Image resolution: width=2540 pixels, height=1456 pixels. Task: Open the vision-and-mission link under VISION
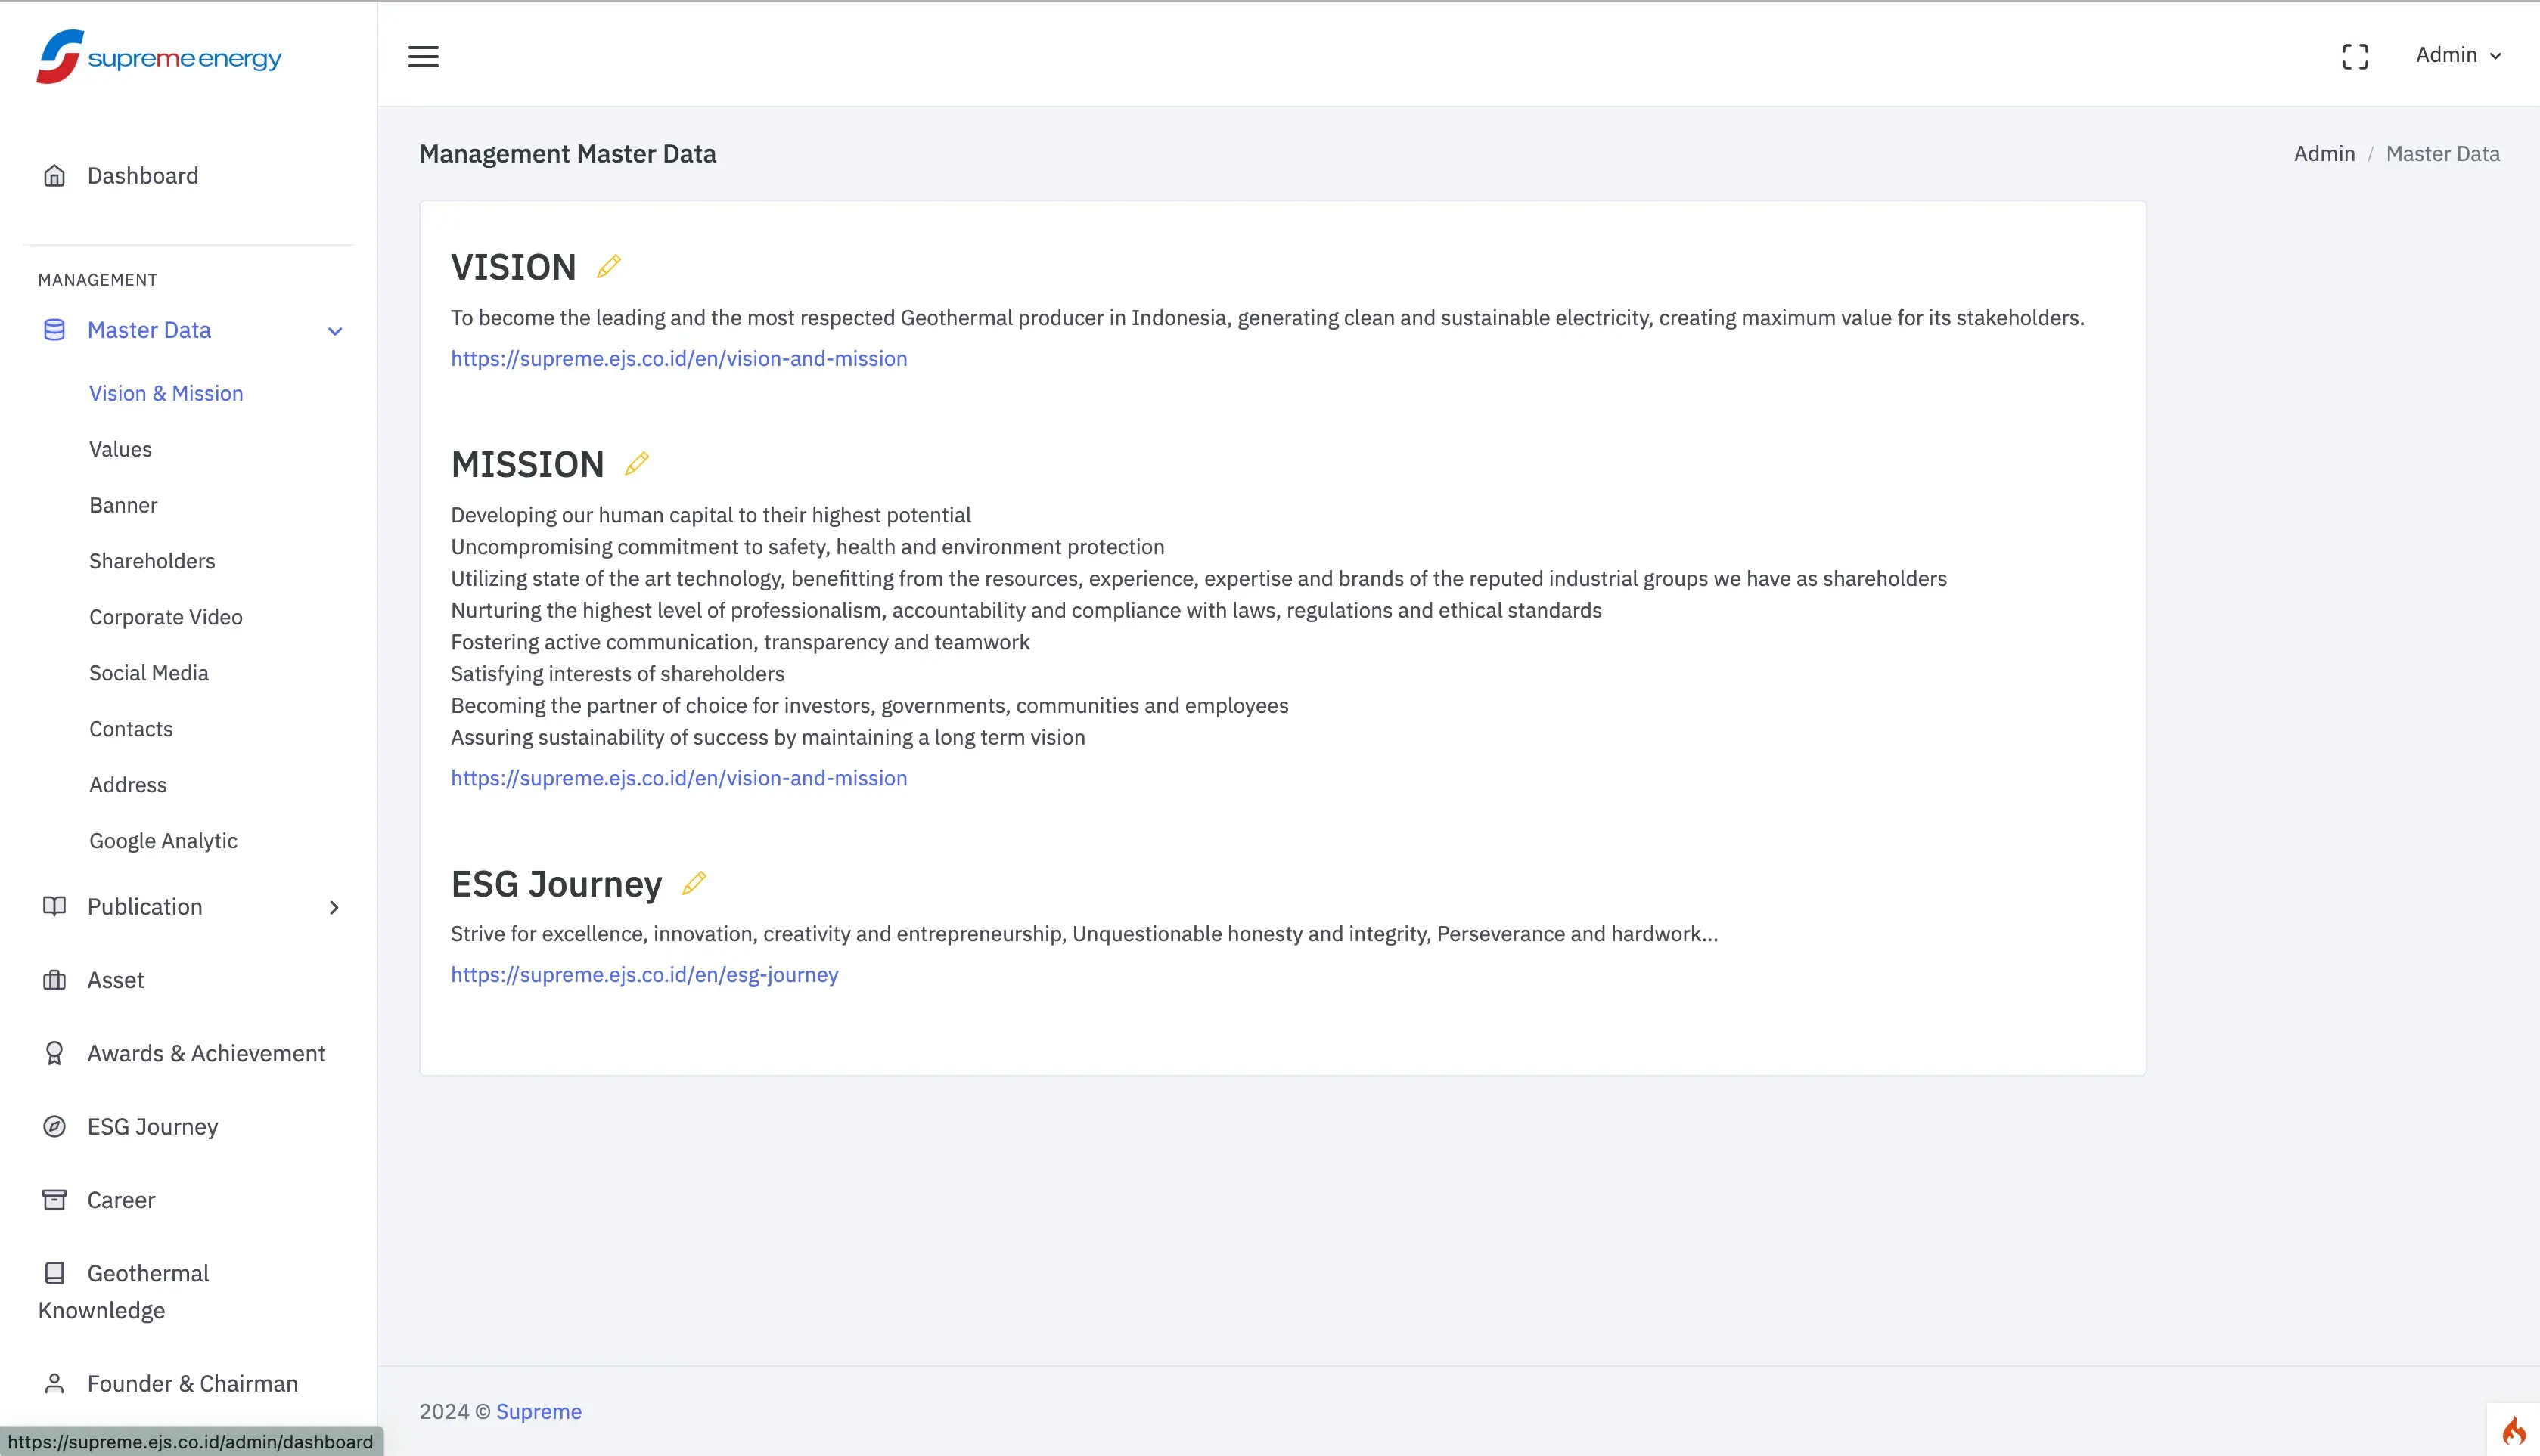(678, 358)
